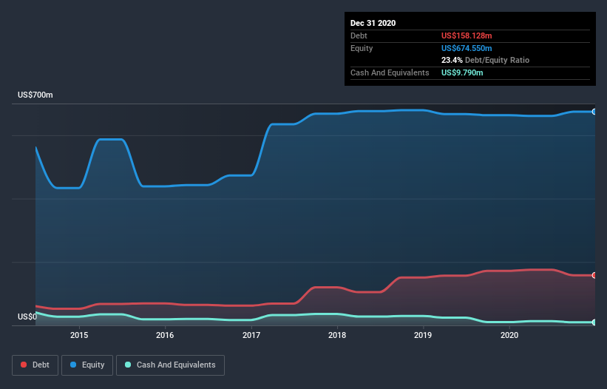Screen dimensions: 607x389
Task: Toggle the Equity series legend button
Action: tap(87, 365)
